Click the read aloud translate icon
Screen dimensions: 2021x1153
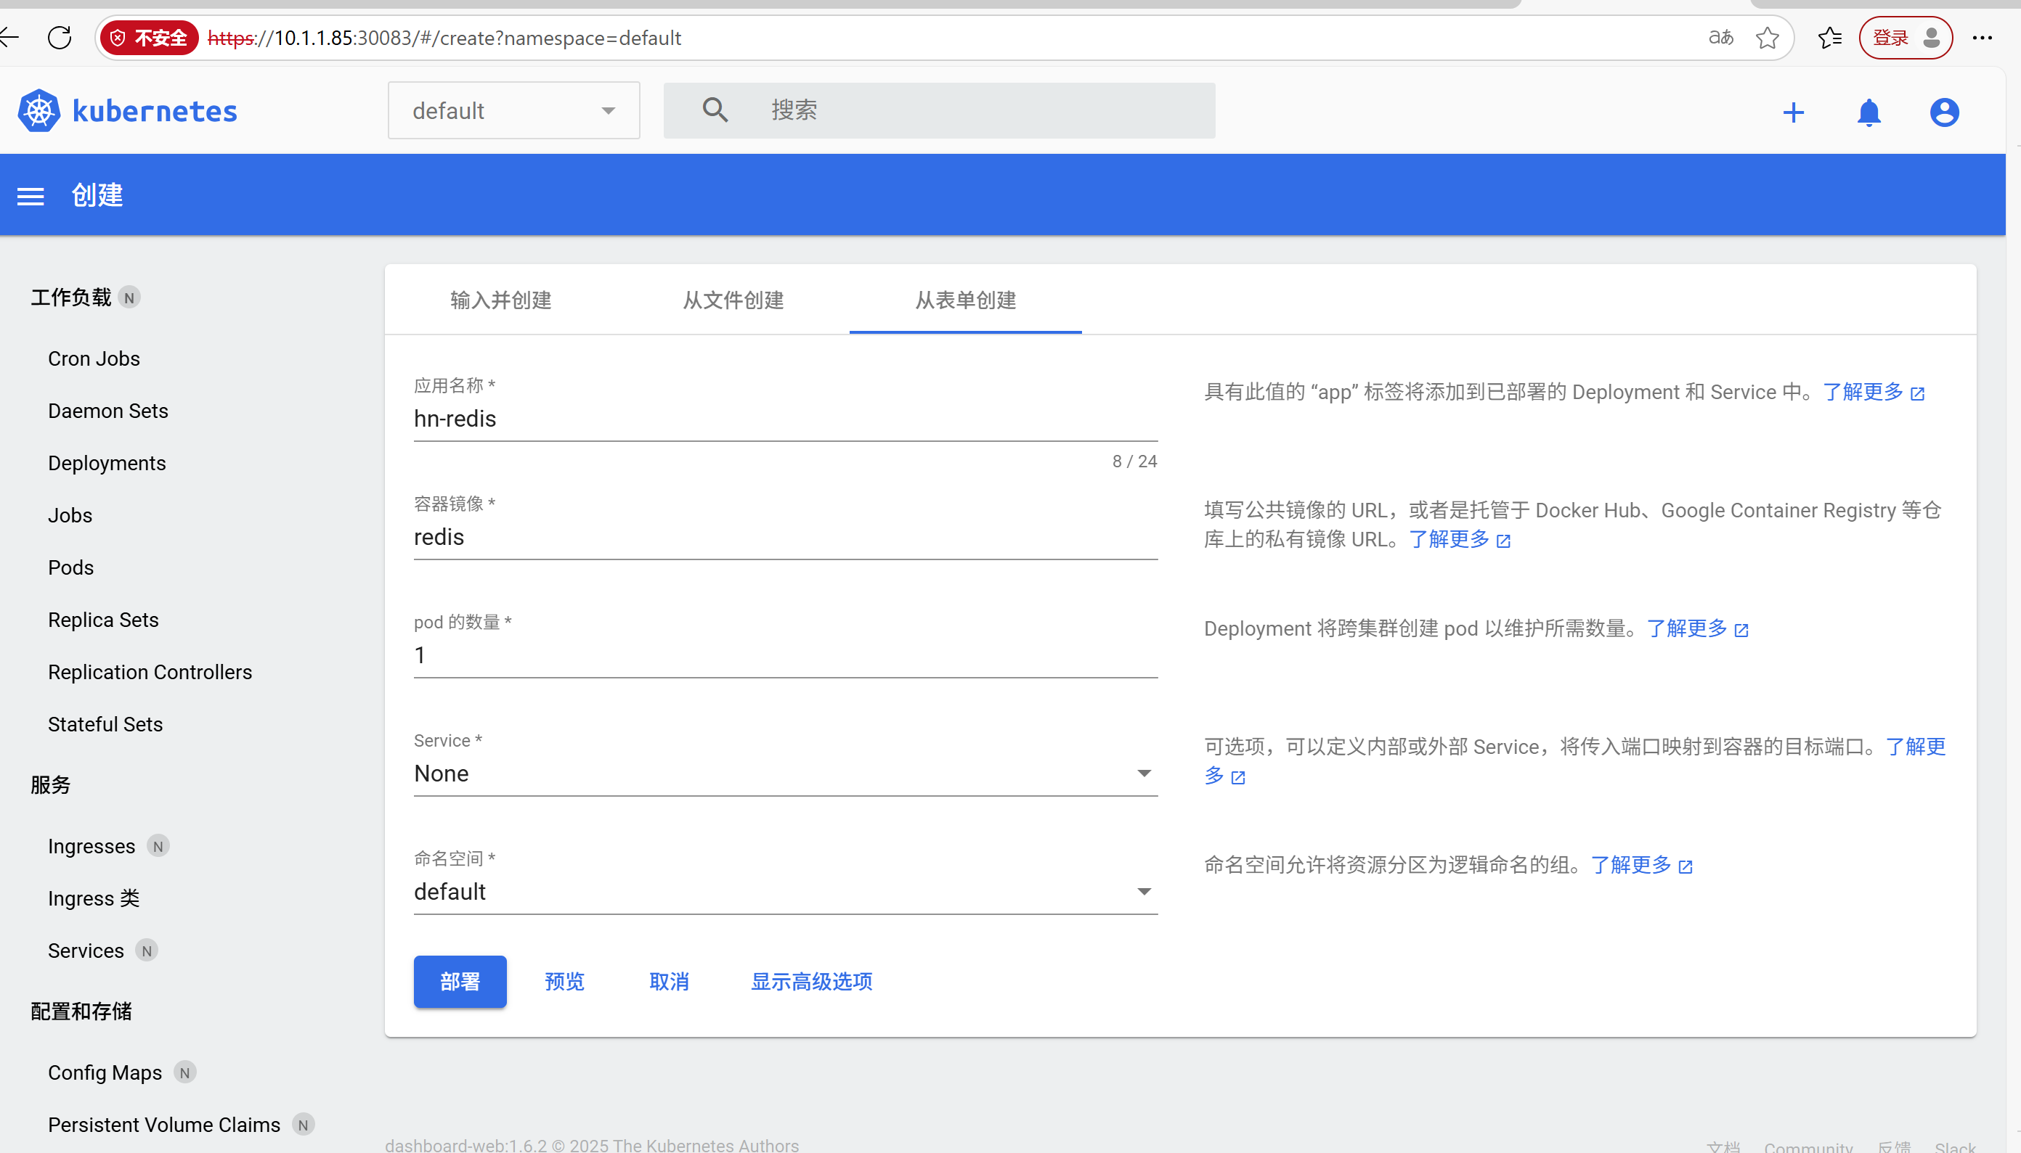1720,37
